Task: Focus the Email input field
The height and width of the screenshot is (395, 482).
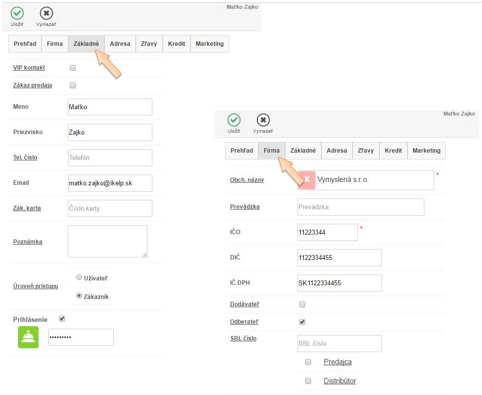Action: point(110,183)
